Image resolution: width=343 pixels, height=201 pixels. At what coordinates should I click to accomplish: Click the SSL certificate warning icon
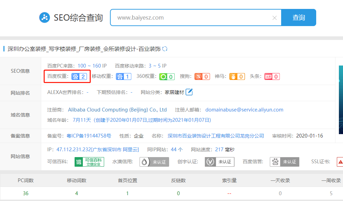click(x=340, y=162)
